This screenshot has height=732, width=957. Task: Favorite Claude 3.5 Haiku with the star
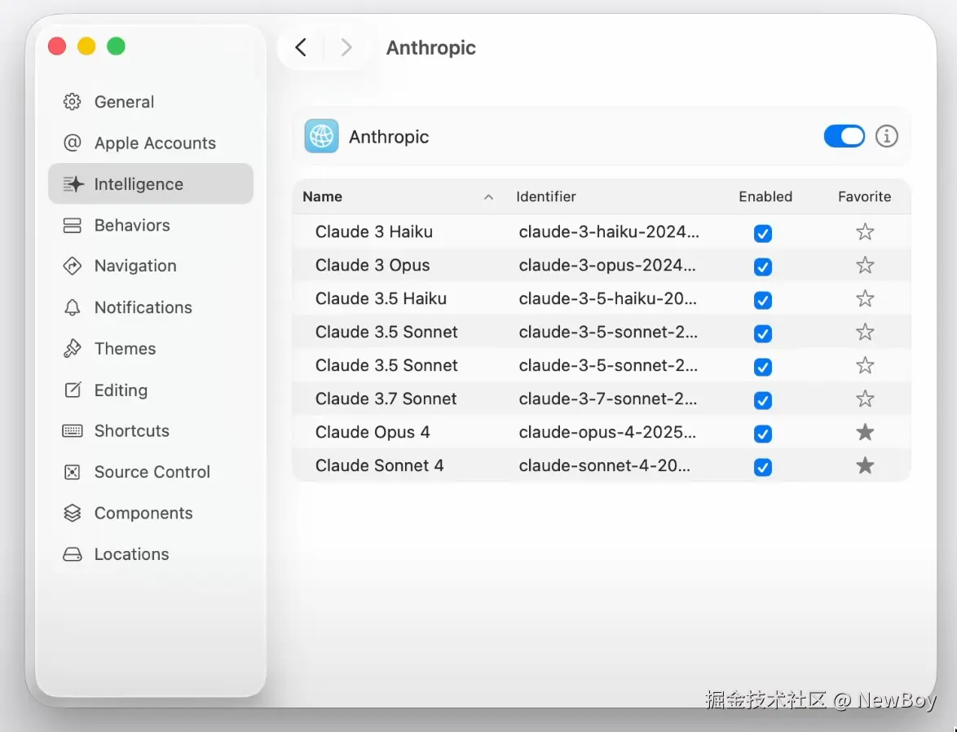(x=865, y=298)
